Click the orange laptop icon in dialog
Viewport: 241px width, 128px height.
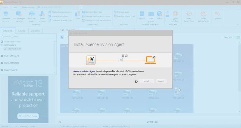(x=150, y=60)
